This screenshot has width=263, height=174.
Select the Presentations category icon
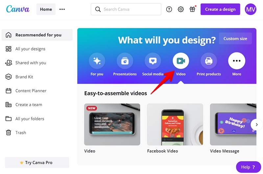click(x=125, y=61)
